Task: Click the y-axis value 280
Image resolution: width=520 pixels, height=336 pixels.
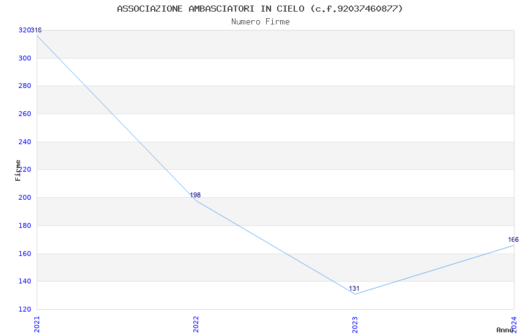Action: 25,86
